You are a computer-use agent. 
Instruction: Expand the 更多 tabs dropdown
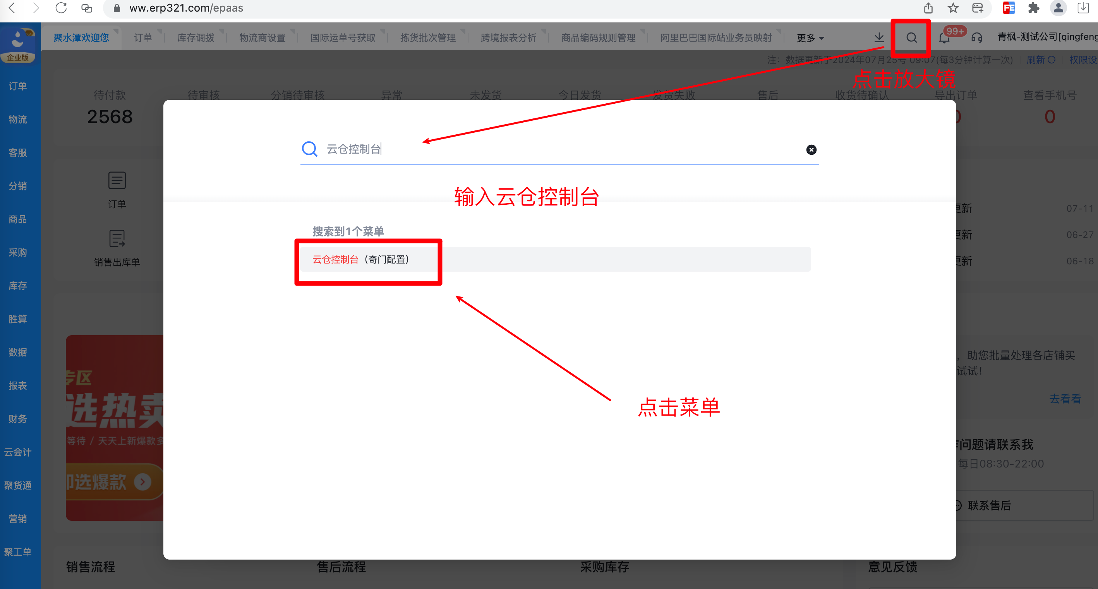[x=810, y=38]
